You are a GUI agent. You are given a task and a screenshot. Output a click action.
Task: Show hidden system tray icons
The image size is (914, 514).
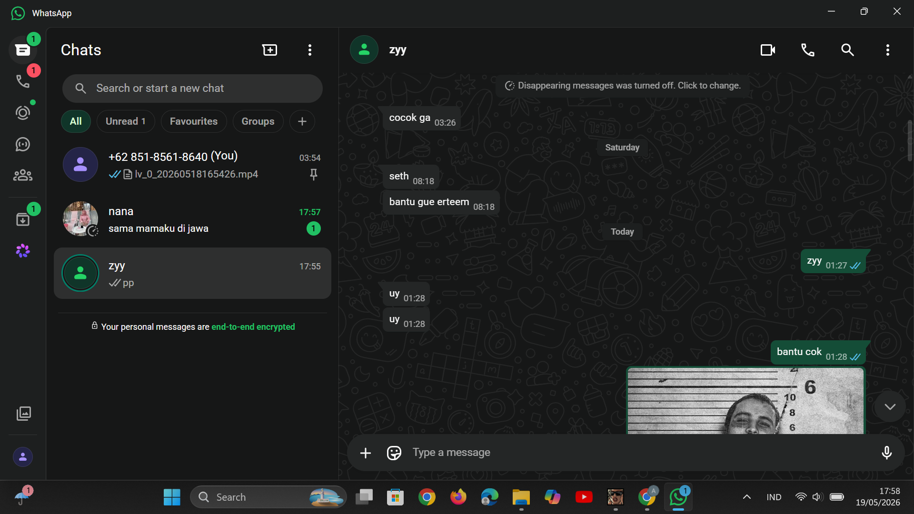[x=746, y=497]
